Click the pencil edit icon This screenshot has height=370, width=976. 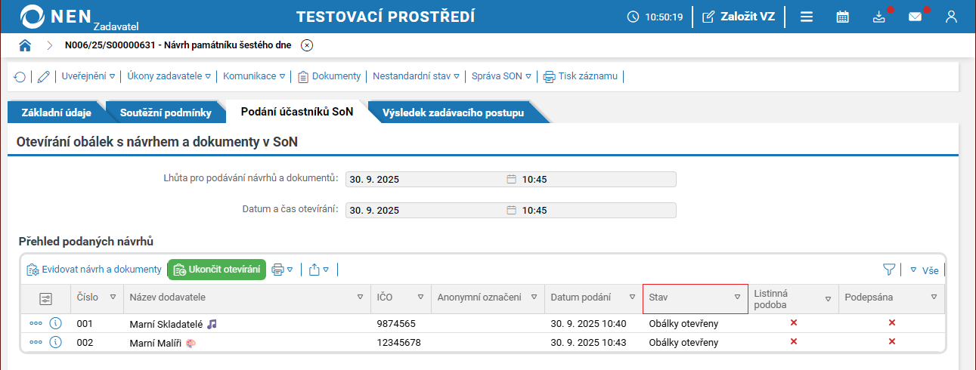click(43, 76)
